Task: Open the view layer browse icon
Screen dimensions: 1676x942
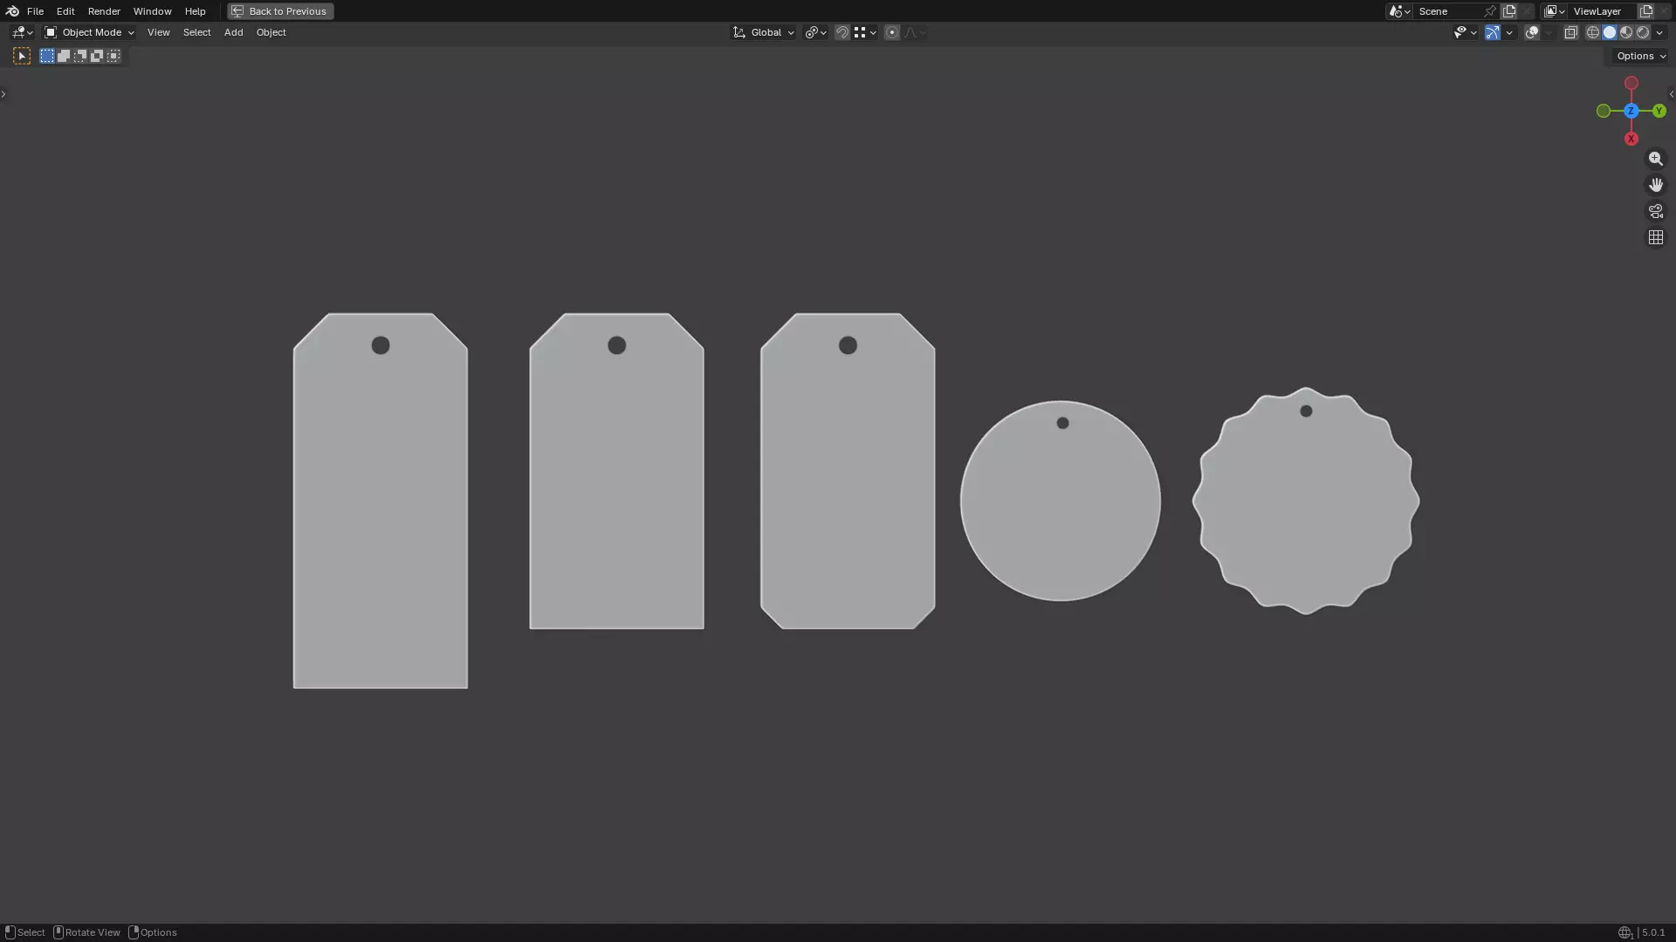Action: [x=1555, y=11]
